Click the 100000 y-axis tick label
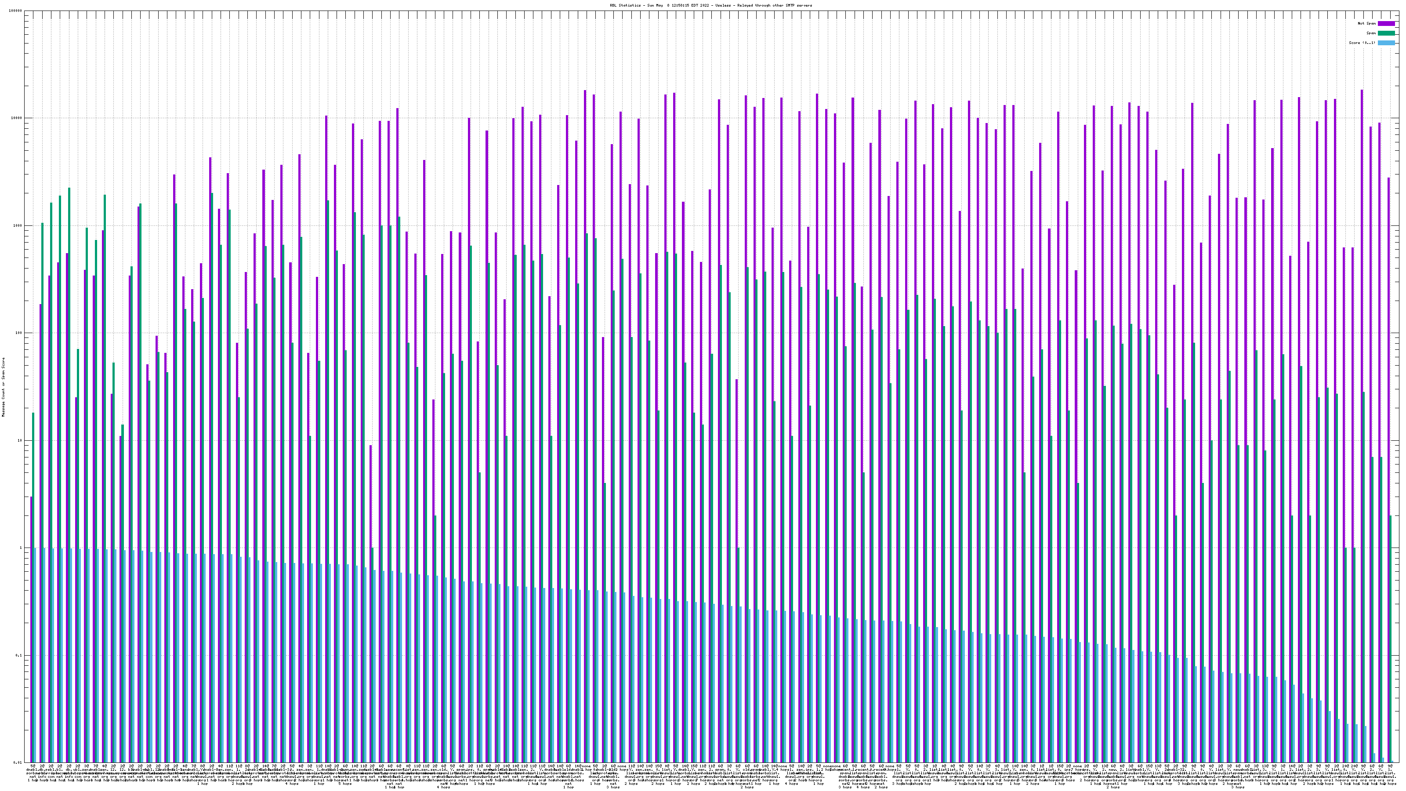The width and height of the screenshot is (1406, 791). click(16, 11)
